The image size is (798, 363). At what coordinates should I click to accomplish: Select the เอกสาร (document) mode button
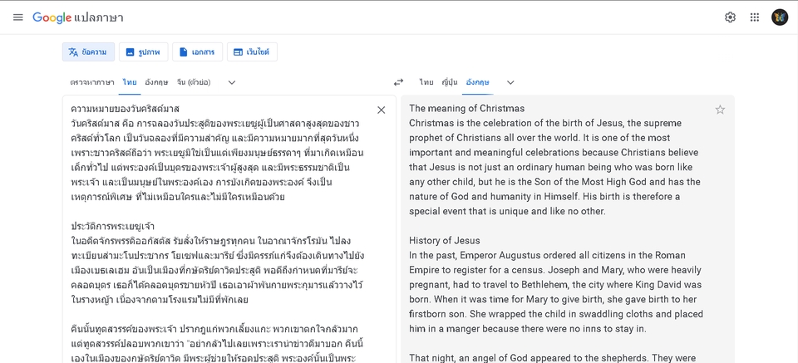tap(198, 52)
